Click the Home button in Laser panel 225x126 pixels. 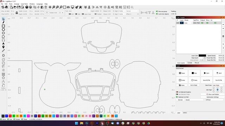tap(182, 85)
